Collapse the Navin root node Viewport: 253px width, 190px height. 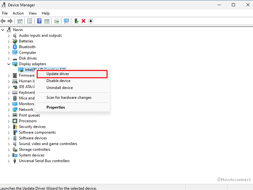[3, 30]
